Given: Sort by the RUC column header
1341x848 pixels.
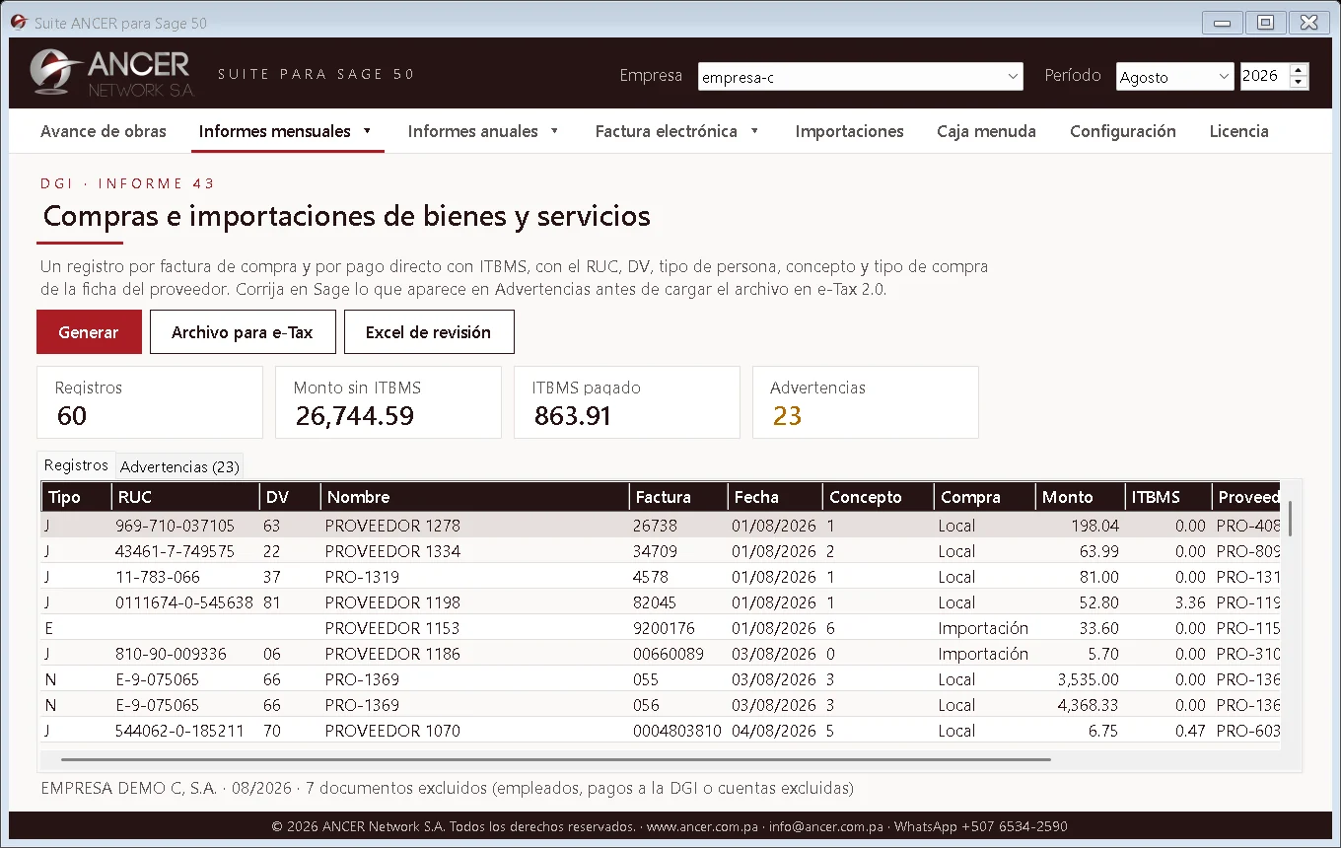Looking at the screenshot, I should coord(184,497).
